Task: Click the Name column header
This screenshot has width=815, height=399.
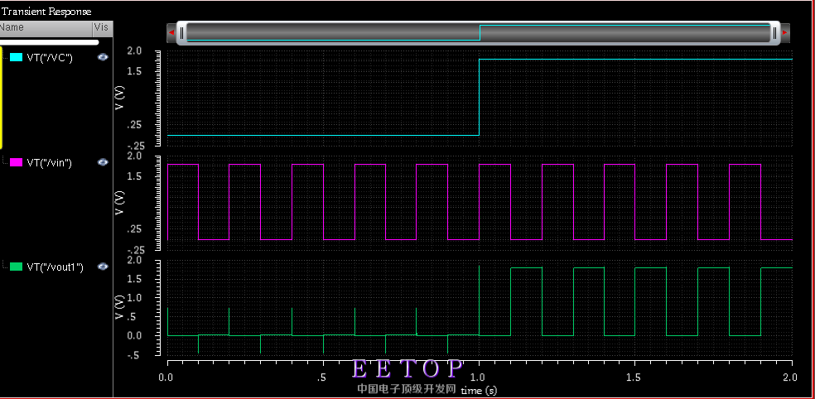Action: [x=46, y=27]
